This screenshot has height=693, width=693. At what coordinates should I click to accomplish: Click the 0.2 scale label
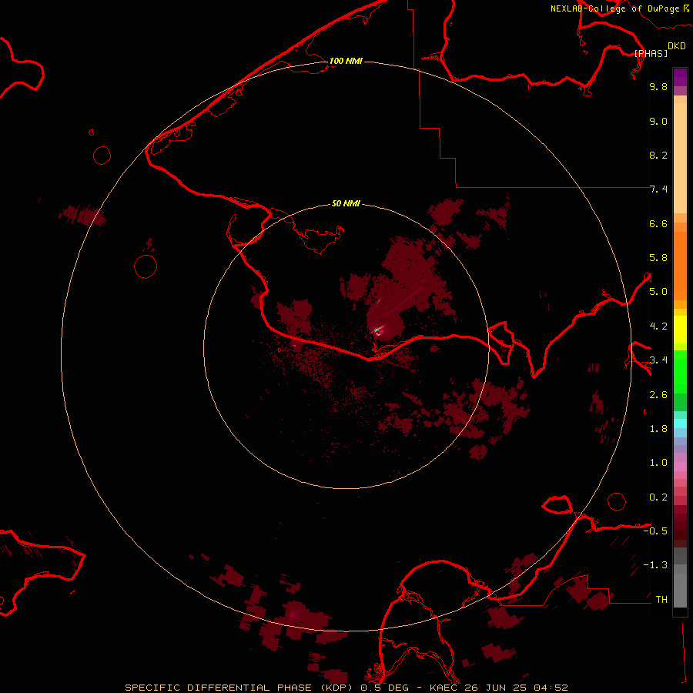[658, 497]
